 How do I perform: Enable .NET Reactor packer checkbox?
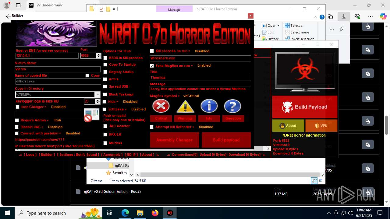click(x=105, y=126)
